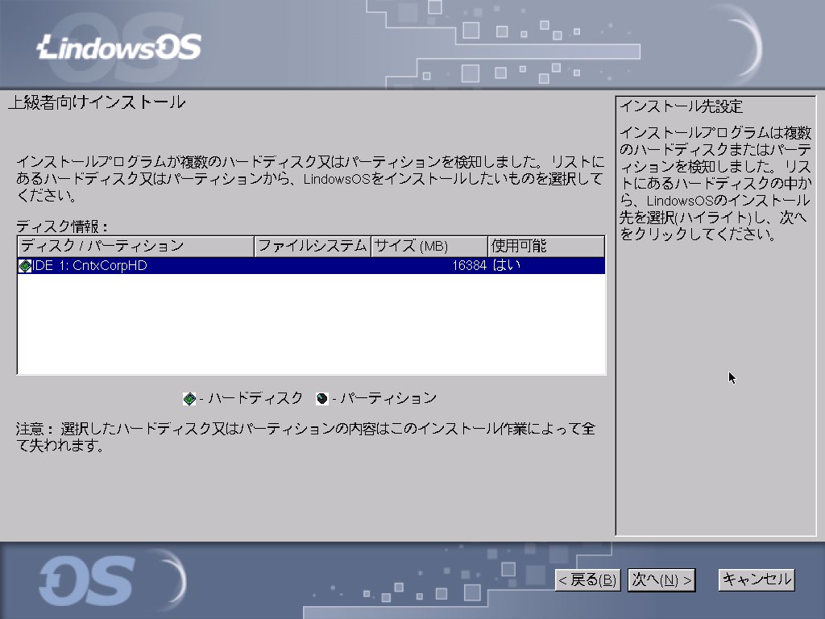Image resolution: width=825 pixels, height=619 pixels.
Task: Click the 上級者向けインストール heading
Action: [97, 102]
